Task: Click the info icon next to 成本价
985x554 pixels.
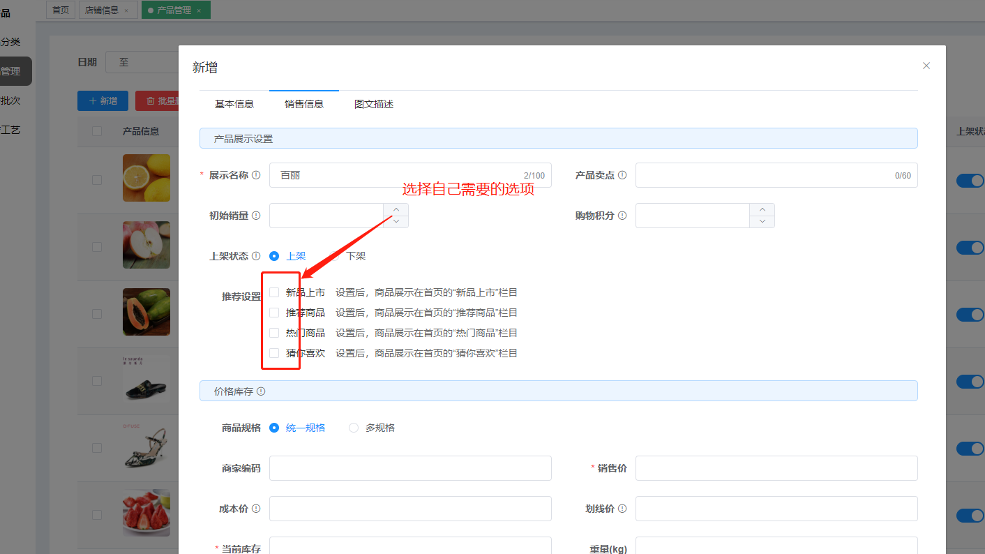Action: [256, 509]
